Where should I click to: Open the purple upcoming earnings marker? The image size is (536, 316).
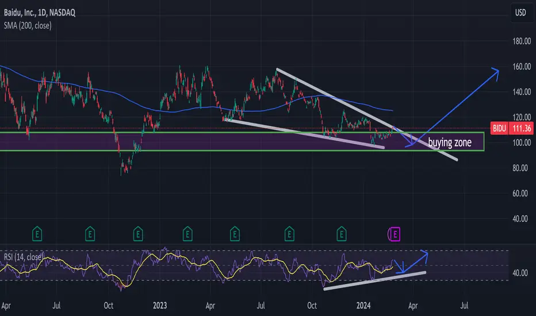coord(394,234)
